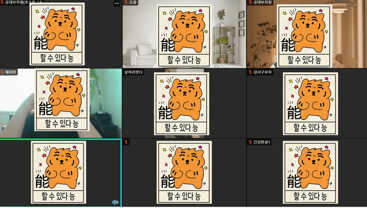Viewport: 367px width, 208px height.
Task: Click the audio level indicator in the active speaker tile
Action: (115, 202)
